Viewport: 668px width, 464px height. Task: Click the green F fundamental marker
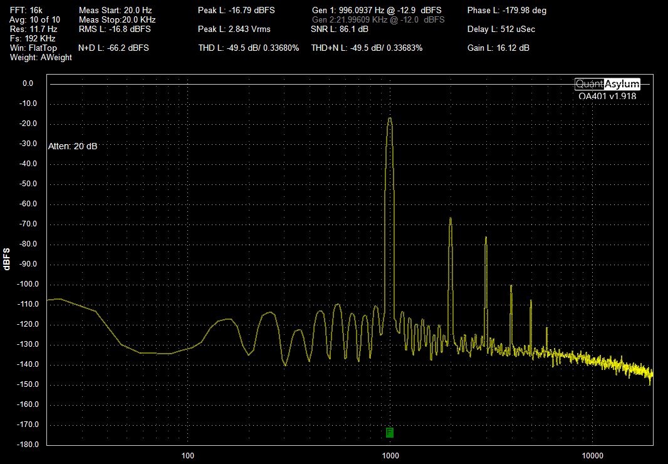click(x=389, y=433)
